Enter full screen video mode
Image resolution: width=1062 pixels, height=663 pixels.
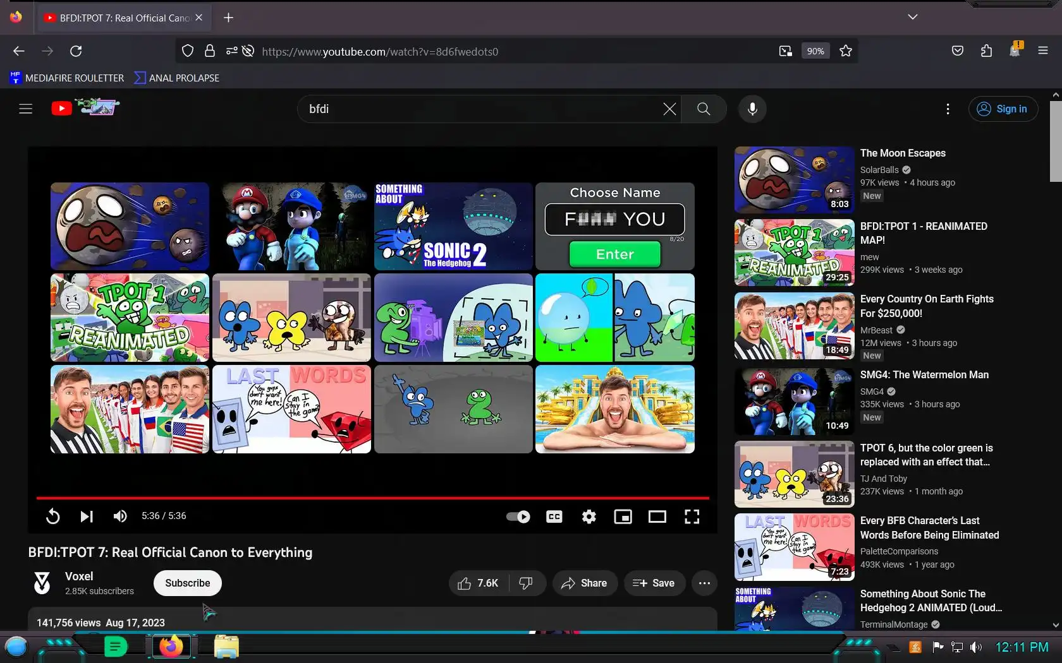(692, 517)
